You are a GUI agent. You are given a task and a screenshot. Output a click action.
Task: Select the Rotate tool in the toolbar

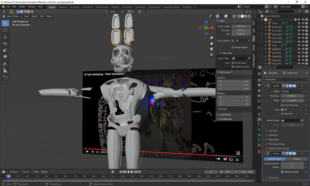tap(5, 43)
